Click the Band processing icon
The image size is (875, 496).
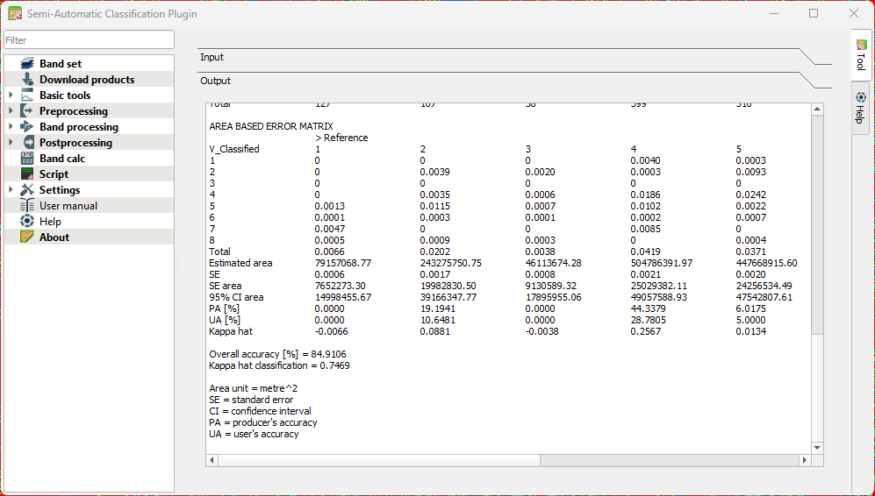click(x=27, y=127)
